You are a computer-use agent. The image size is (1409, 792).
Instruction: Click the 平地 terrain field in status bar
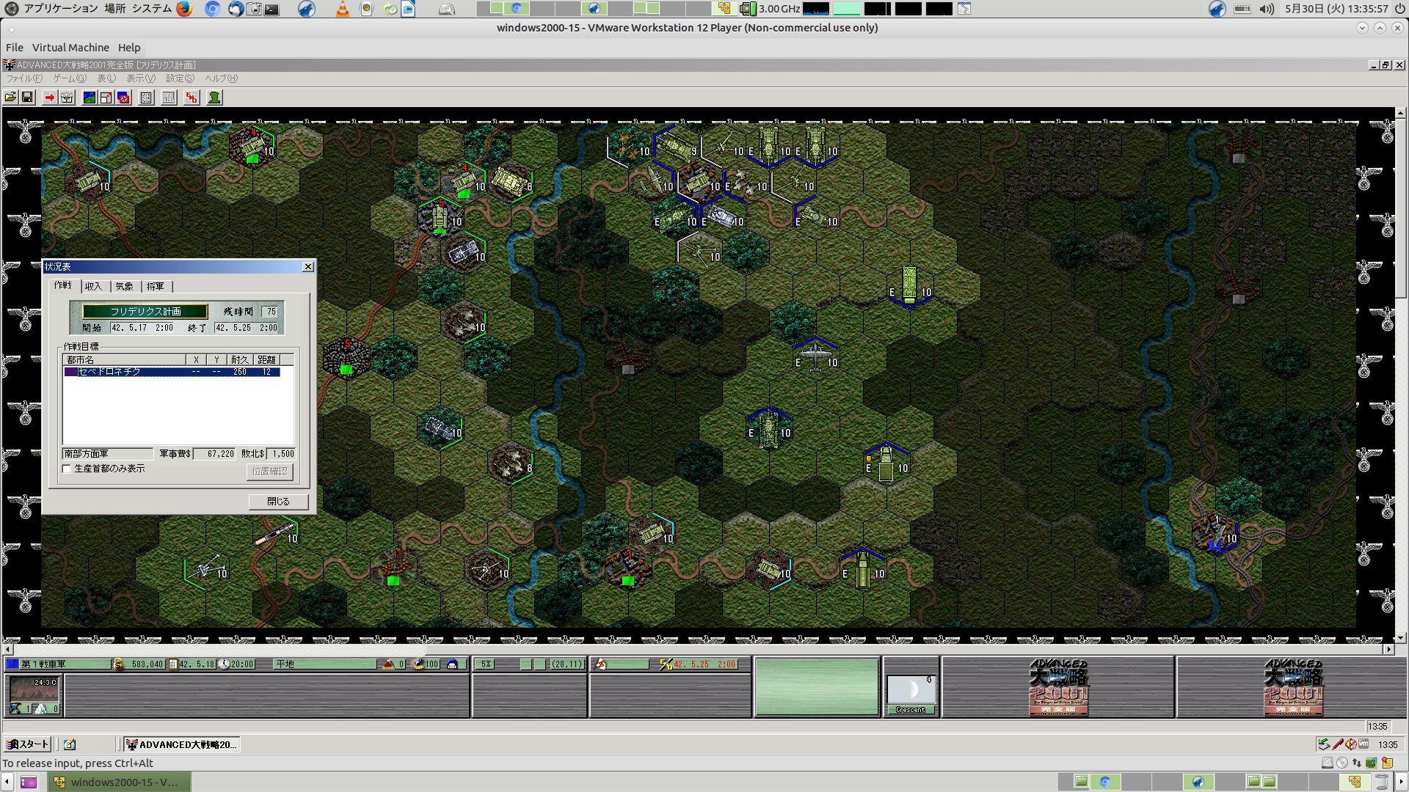tap(324, 664)
